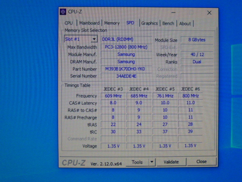Minimize the CPU-Z window
Screen dimensions: 242x182
(x=173, y=13)
